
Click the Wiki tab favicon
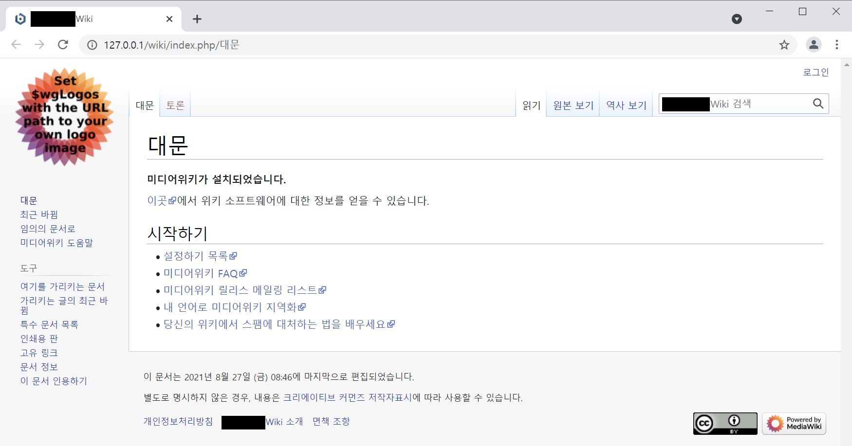tap(20, 19)
